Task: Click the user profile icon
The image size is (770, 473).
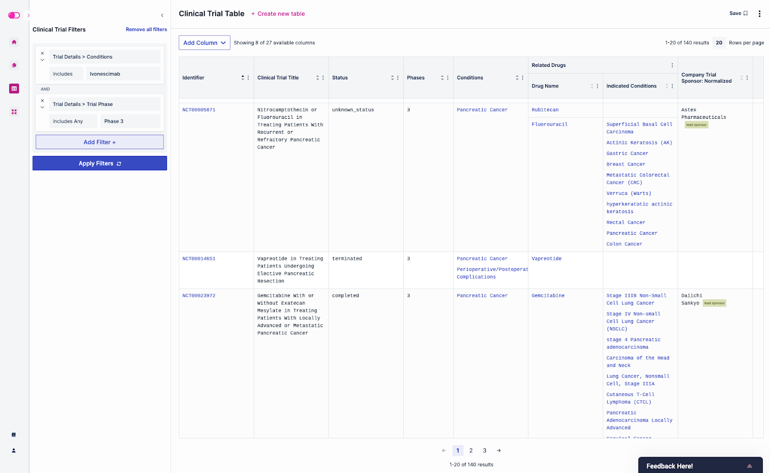Action: (13, 451)
